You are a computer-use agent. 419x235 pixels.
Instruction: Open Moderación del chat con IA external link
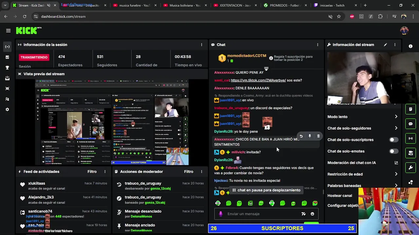coord(396,163)
